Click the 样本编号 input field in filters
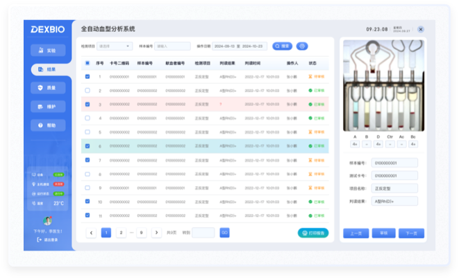 pos(172,46)
